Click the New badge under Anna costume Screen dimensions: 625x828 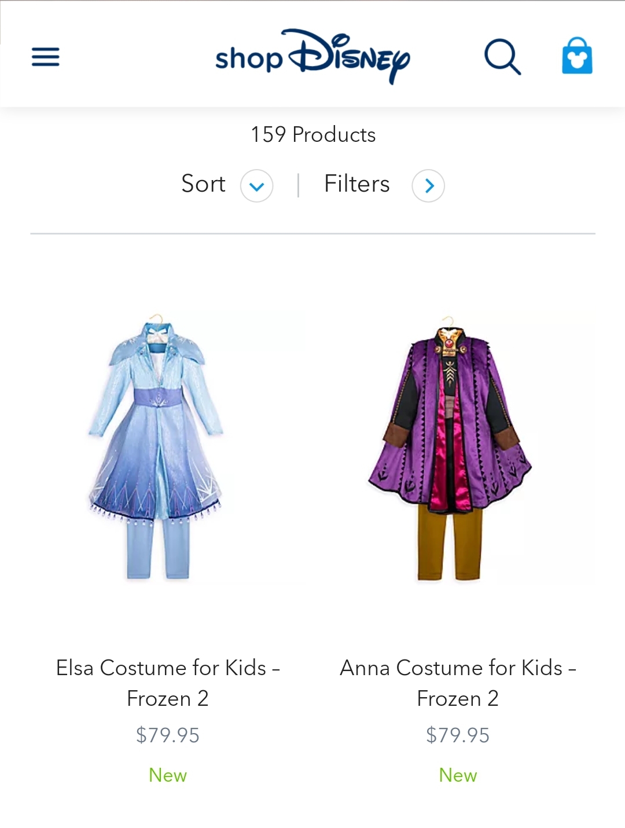pos(458,775)
